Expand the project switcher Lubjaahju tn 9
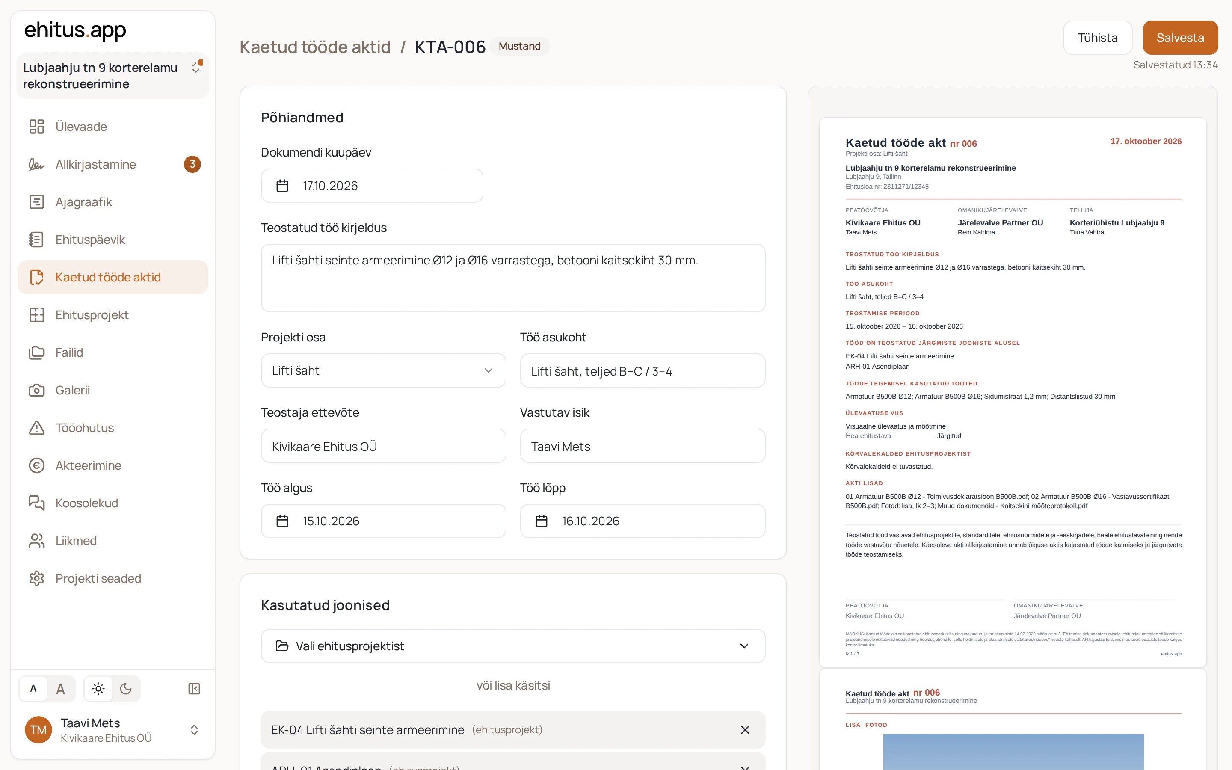The height and width of the screenshot is (770, 1232). click(x=113, y=75)
